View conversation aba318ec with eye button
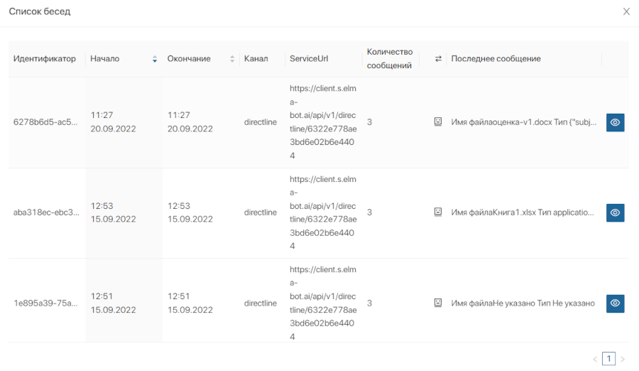Viewport: 639px width, 371px height. pyautogui.click(x=615, y=213)
